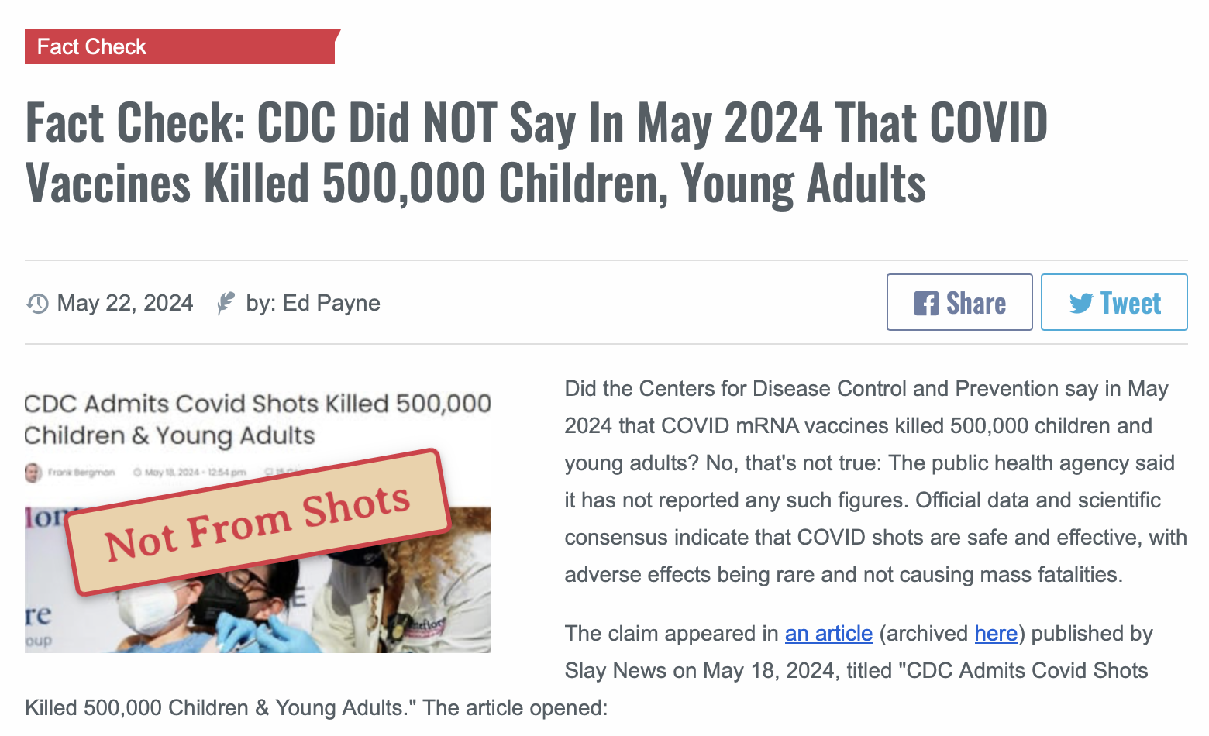
Task: Click the main fact check headline
Action: 536,153
